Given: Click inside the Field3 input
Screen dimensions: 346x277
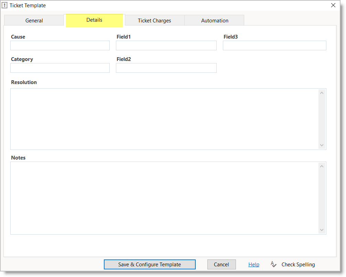Looking at the screenshot, I should [x=274, y=45].
